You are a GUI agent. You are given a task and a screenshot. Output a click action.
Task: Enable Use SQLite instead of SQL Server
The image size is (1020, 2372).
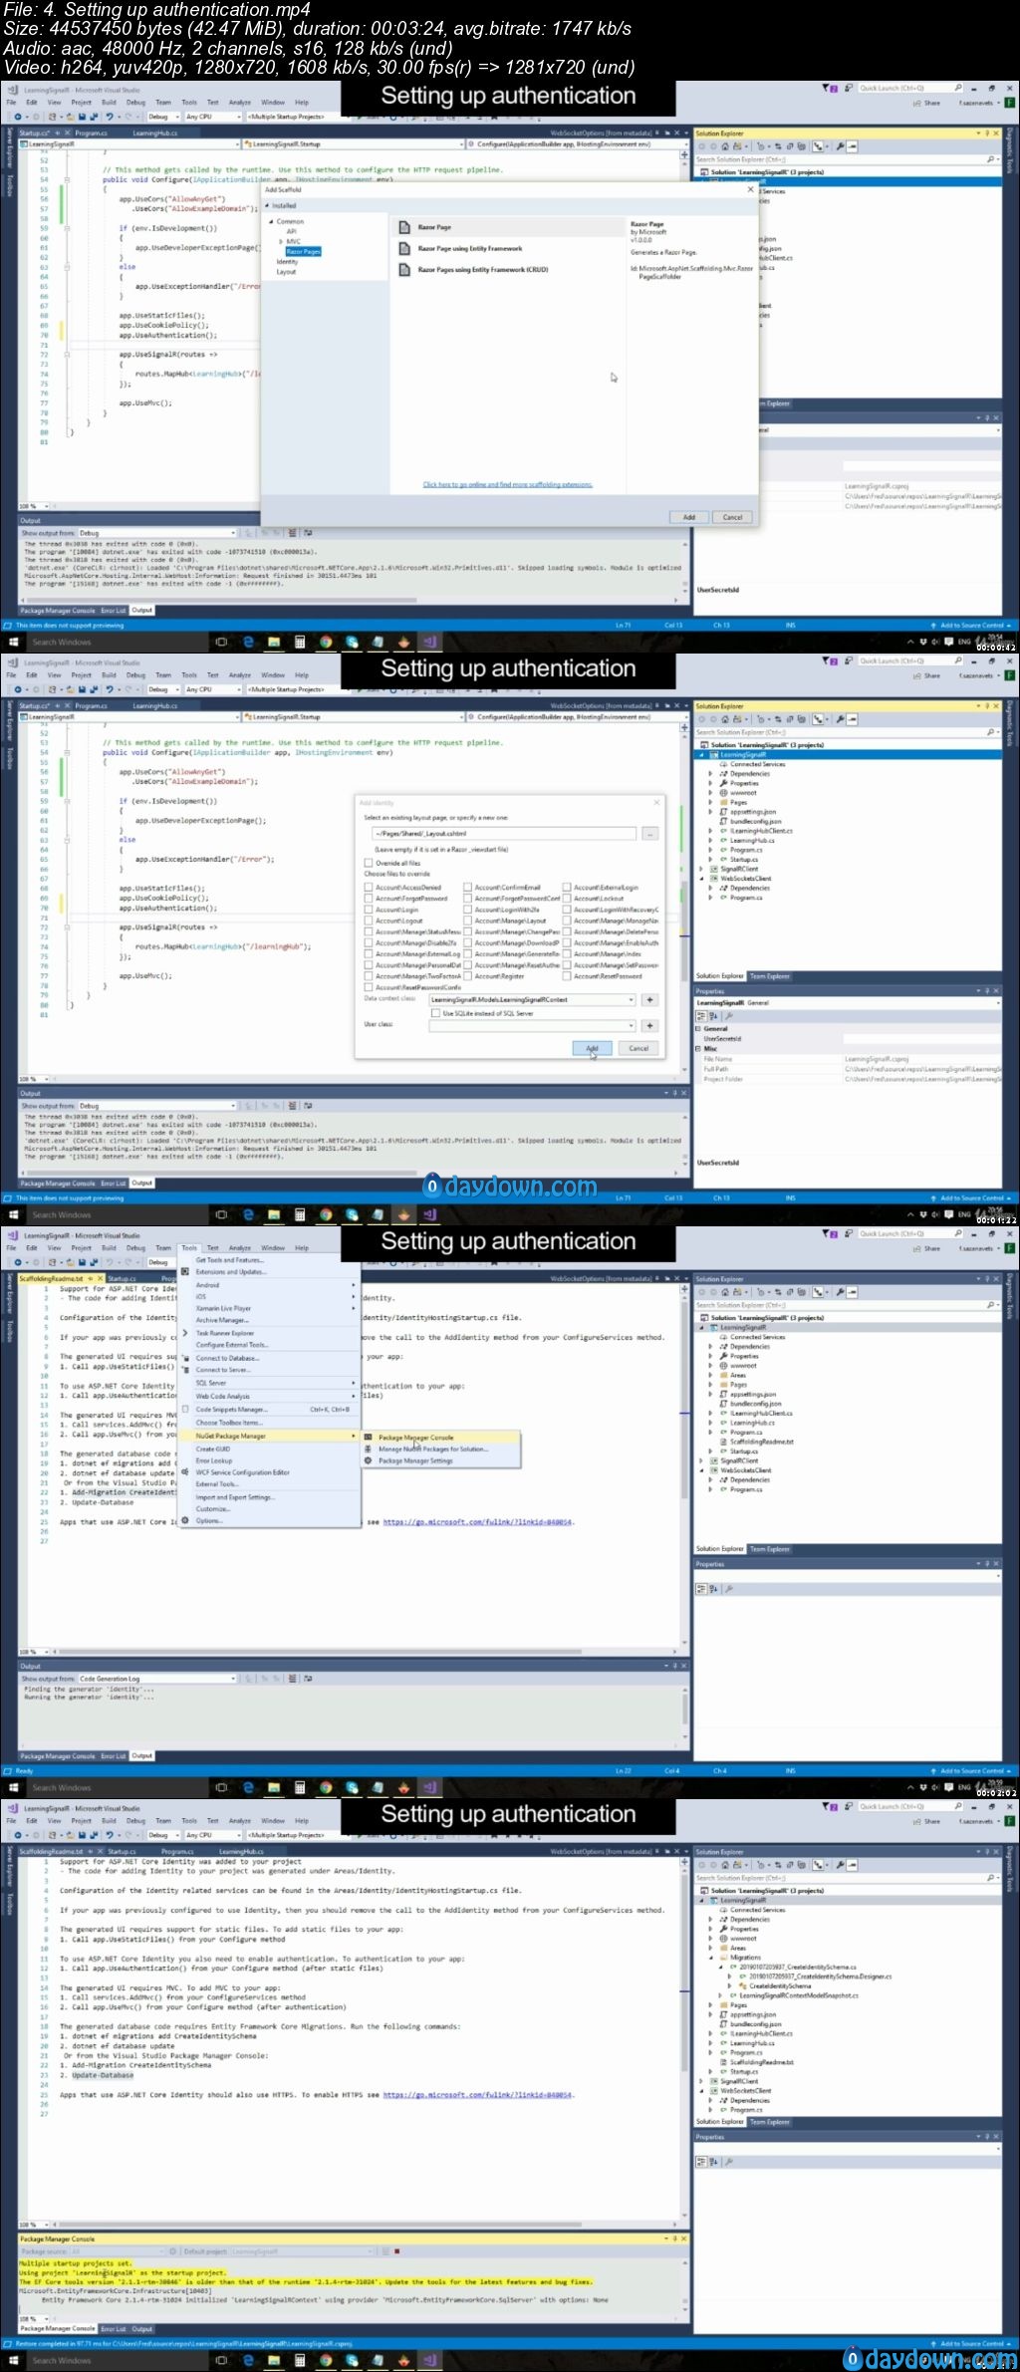tap(435, 1013)
